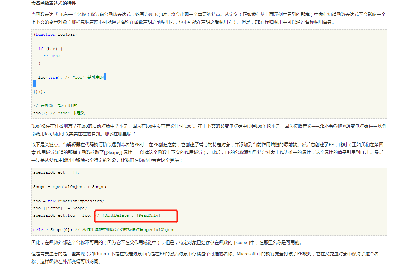The height and width of the screenshot is (269, 418).
Task: Click the comment // 在外部，是不可用的
Action: [55, 106]
